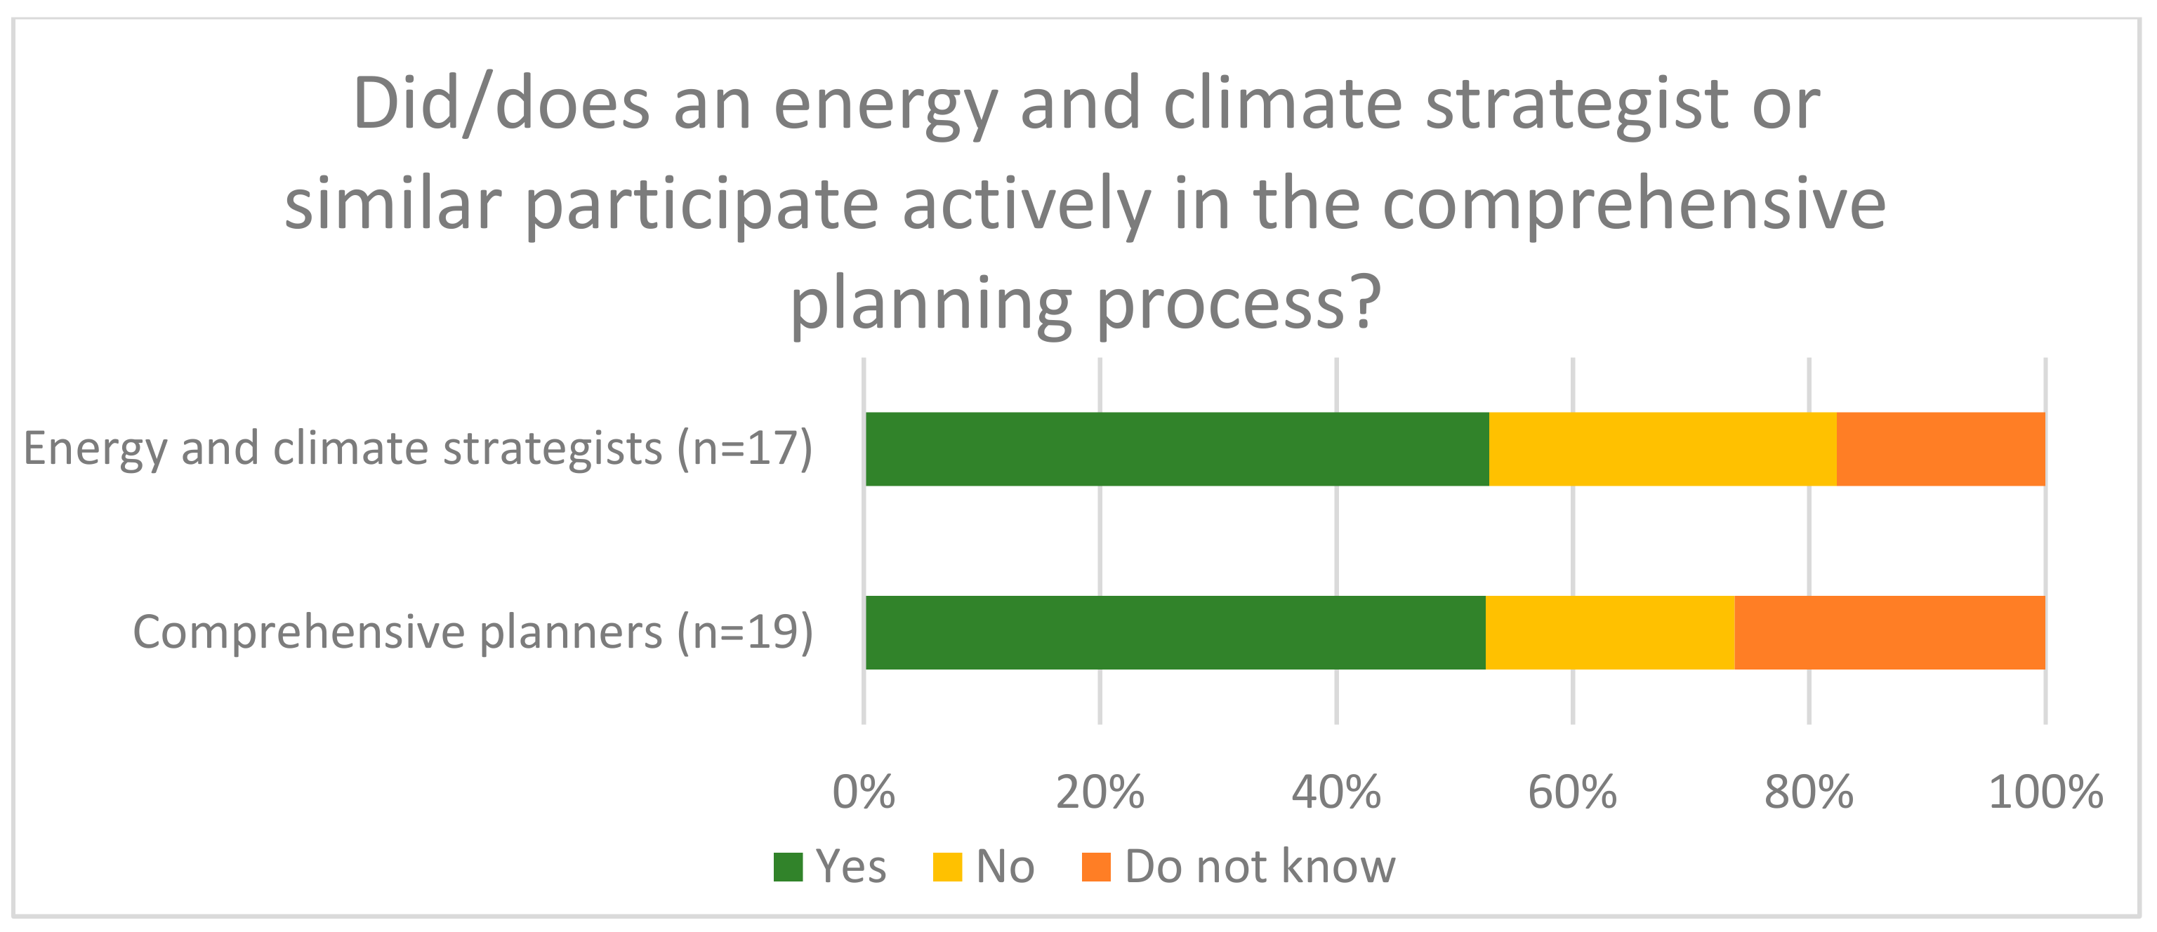The height and width of the screenshot is (932, 2157).
Task: Click the 60% axis tick label
Action: click(x=1571, y=792)
